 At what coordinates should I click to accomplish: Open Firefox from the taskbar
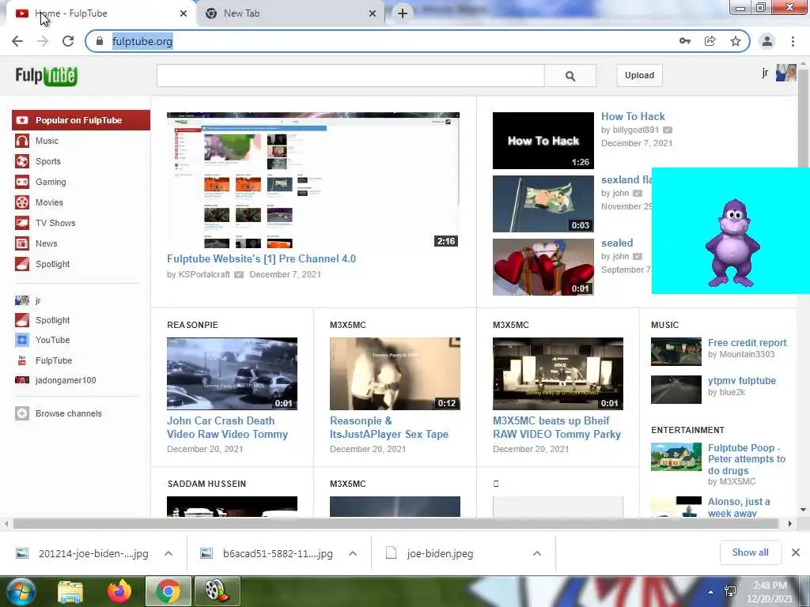119,591
